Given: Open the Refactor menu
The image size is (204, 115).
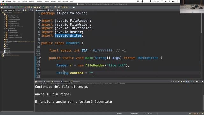Looking at the screenshot, I should tap(32, 1).
